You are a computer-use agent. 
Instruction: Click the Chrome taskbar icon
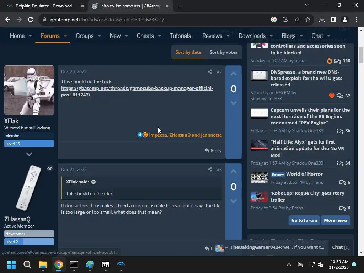pyautogui.click(x=59, y=264)
